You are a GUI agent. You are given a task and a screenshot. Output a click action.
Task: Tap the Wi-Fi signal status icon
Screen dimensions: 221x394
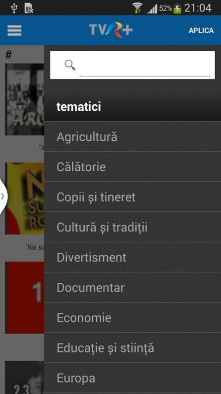[x=137, y=8]
